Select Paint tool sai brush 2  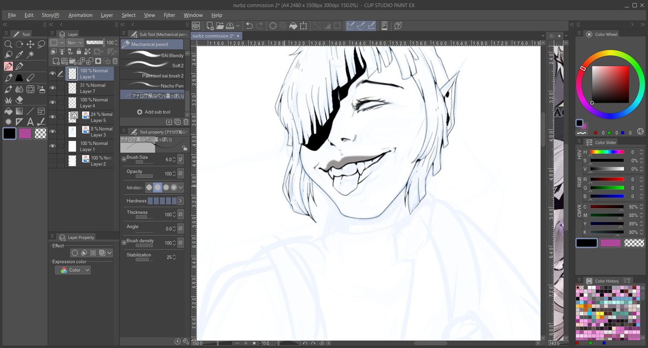point(152,76)
